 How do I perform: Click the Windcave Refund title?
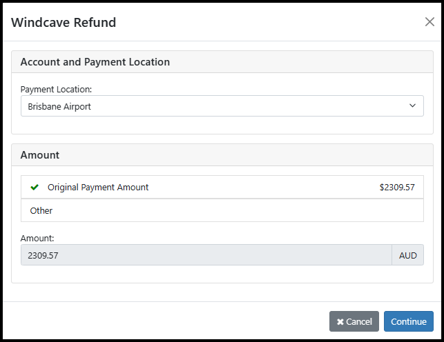[x=64, y=22]
